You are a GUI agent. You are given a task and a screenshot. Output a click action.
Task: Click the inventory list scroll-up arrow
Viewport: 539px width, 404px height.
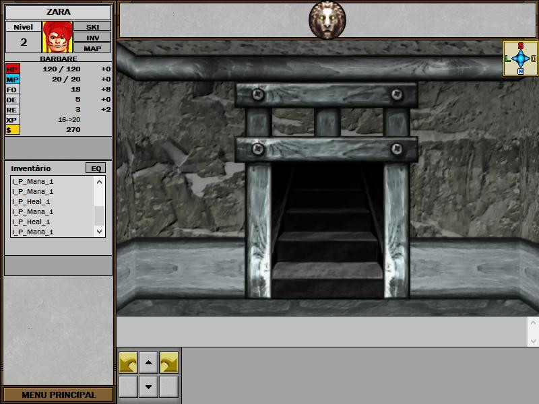tap(99, 182)
